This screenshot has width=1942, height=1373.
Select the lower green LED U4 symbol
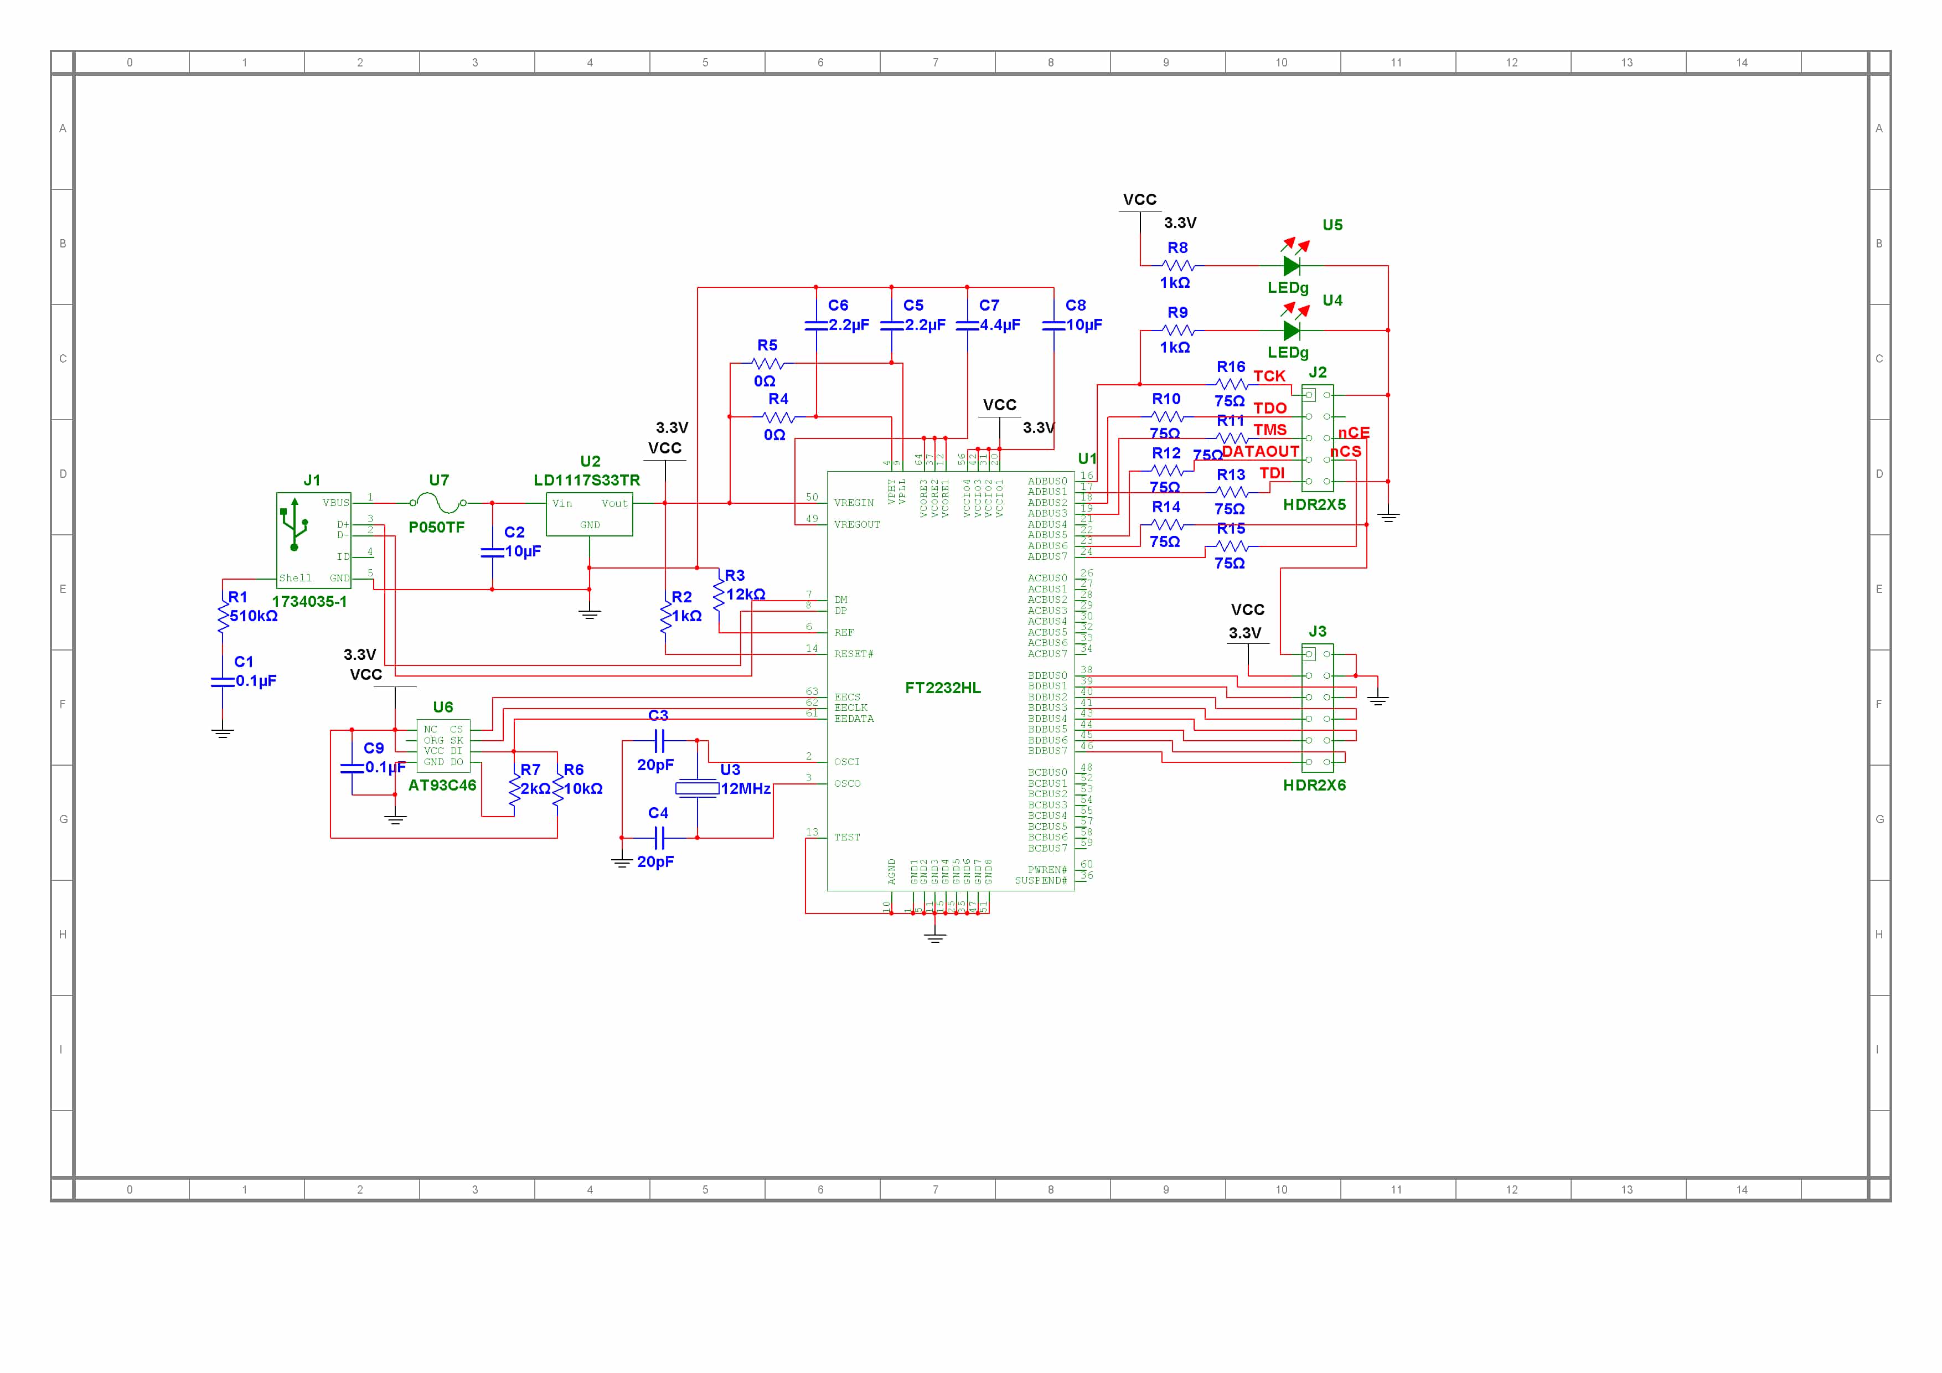point(1291,330)
